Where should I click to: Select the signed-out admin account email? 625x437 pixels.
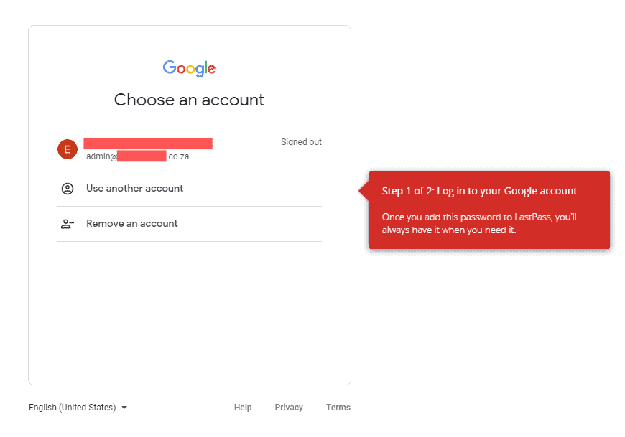(137, 156)
